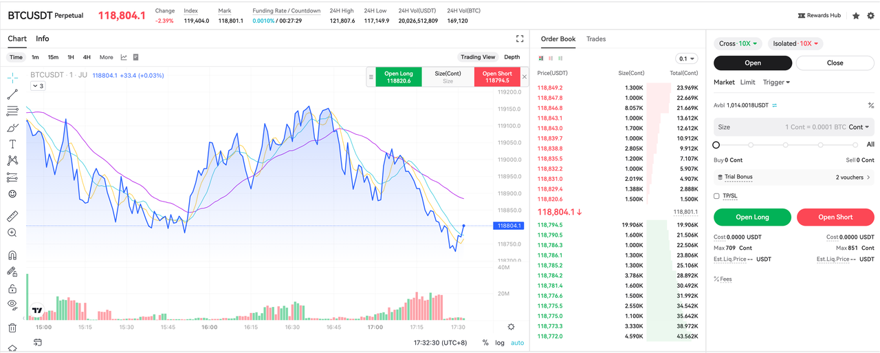Expand Trial Bonus vouchers arrow
This screenshot has height=353, width=880.
(869, 177)
